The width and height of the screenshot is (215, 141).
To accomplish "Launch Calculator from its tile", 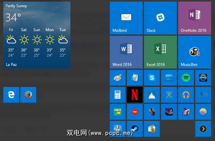I will click(x=118, y=95).
